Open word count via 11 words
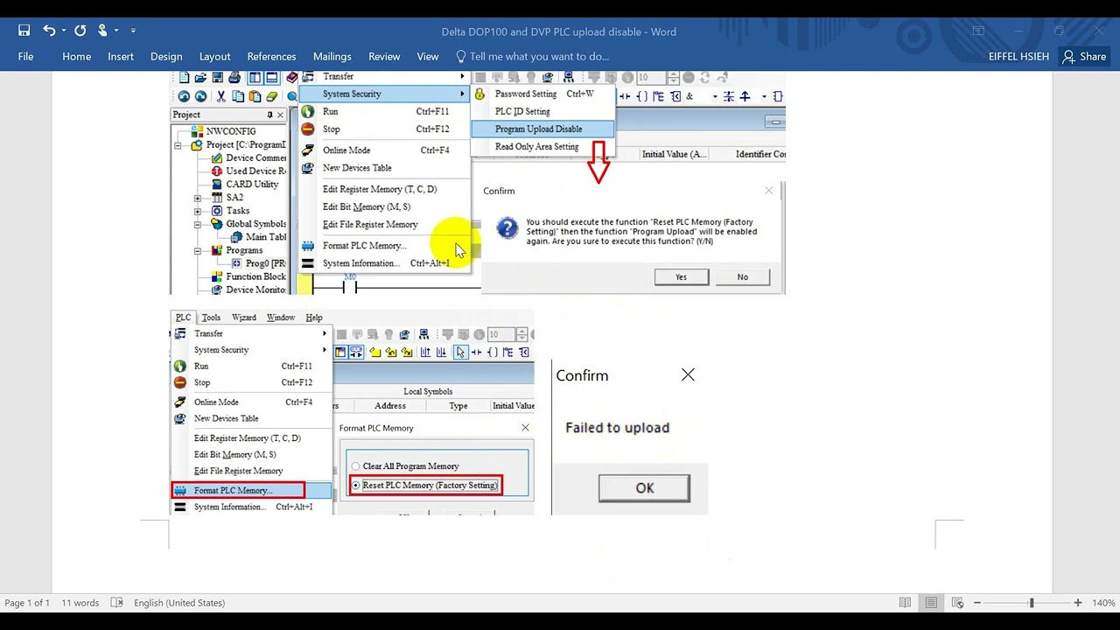The width and height of the screenshot is (1120, 630). click(x=80, y=603)
